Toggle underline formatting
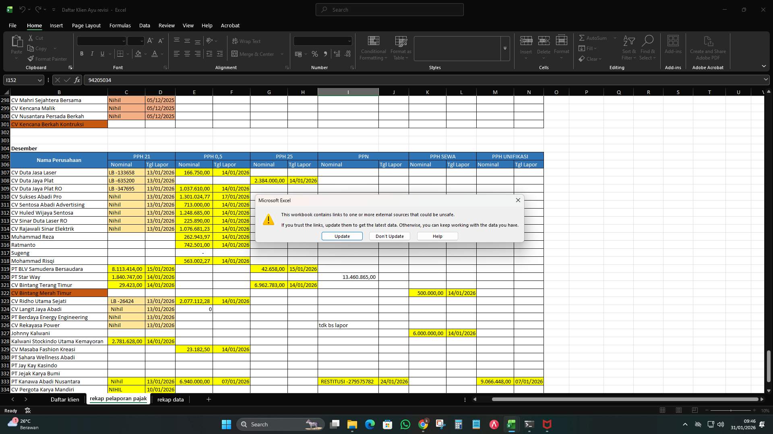 [102, 53]
